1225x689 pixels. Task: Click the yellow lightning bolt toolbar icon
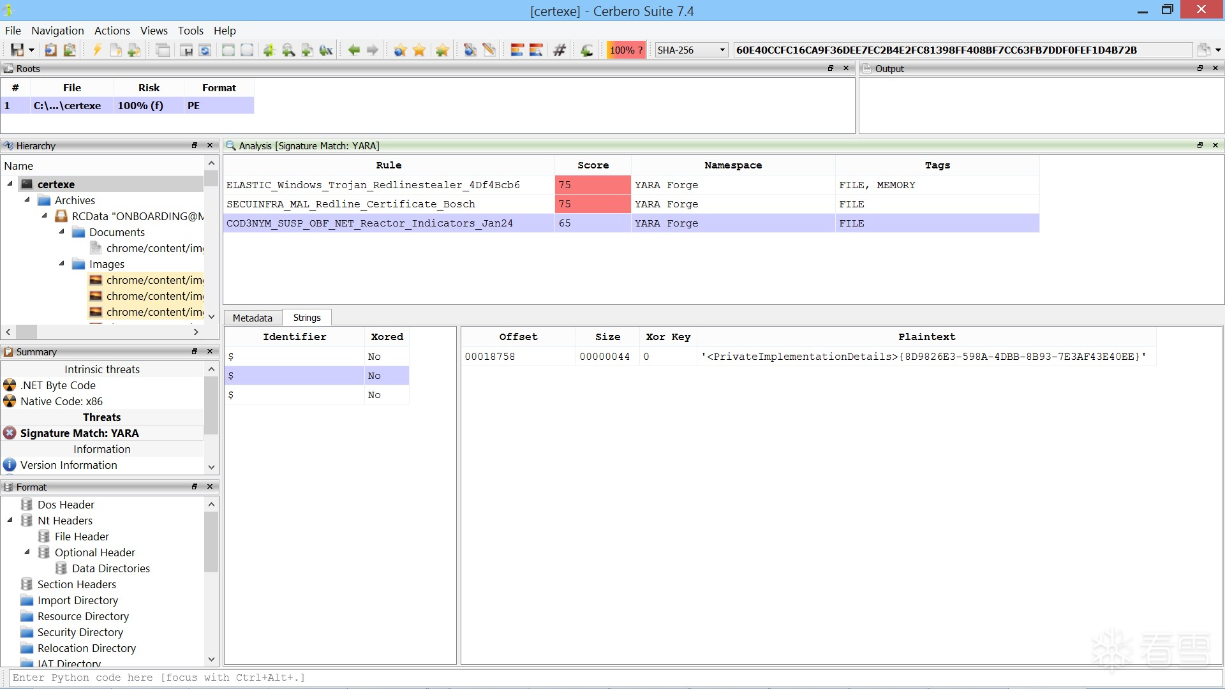pyautogui.click(x=98, y=50)
